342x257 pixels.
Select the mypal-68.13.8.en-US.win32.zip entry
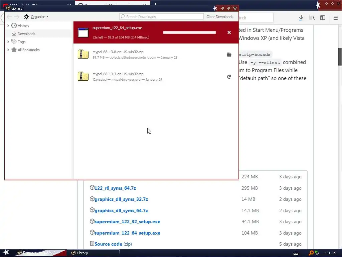[x=156, y=55]
